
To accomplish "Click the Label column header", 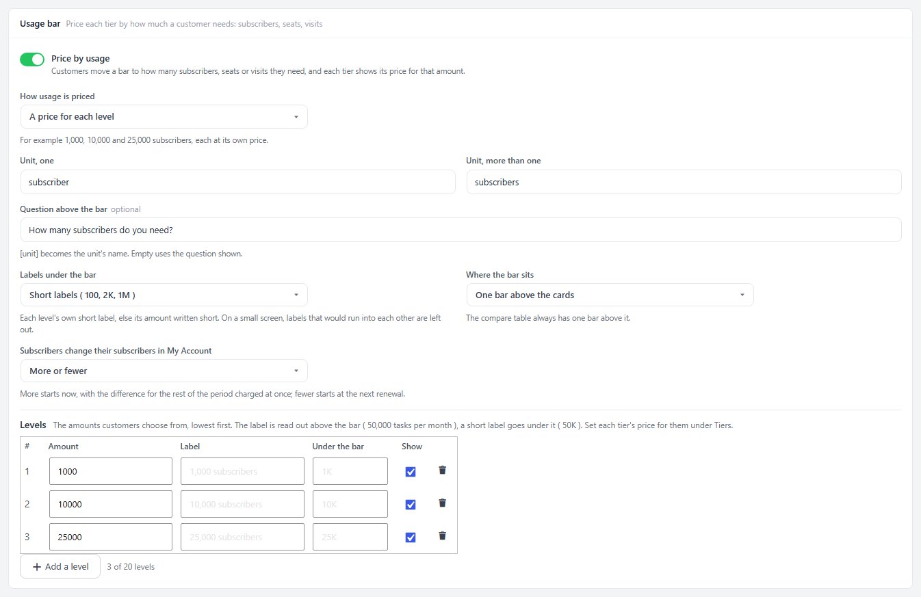I will click(x=190, y=447).
